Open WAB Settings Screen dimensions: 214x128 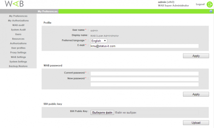point(18,57)
